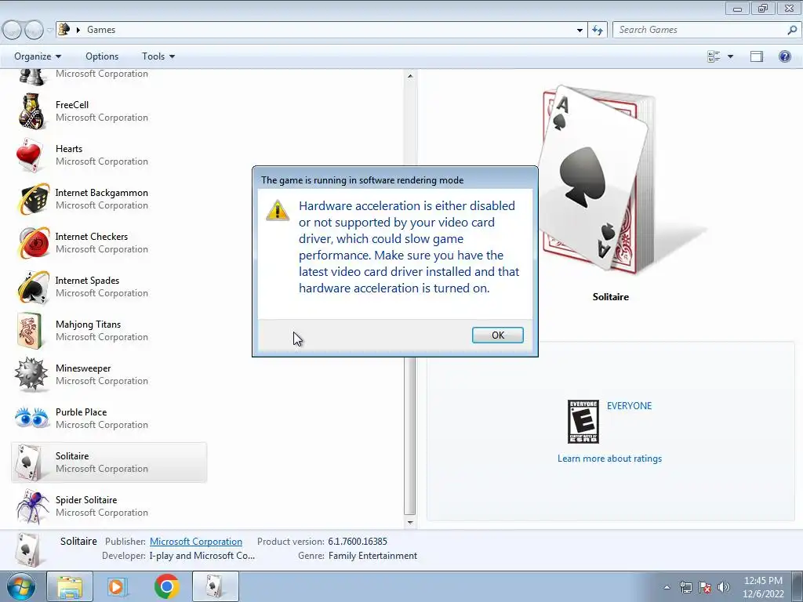Select the 'Purble Place' name
The width and height of the screenshot is (803, 602).
(x=82, y=412)
